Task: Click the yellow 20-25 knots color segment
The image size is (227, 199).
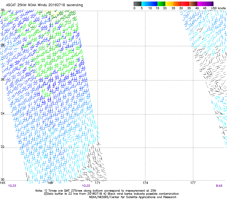Action: click(169, 4)
